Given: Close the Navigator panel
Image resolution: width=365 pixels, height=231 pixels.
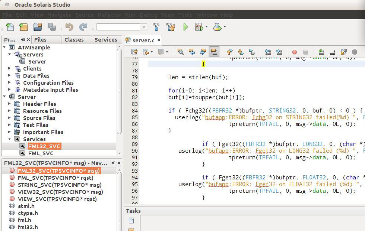Looking at the screenshot, I should [x=119, y=163].
